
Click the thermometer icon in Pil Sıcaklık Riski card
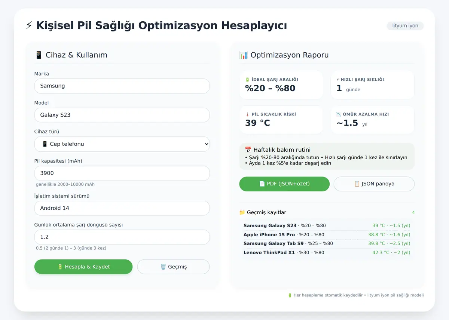(x=247, y=114)
